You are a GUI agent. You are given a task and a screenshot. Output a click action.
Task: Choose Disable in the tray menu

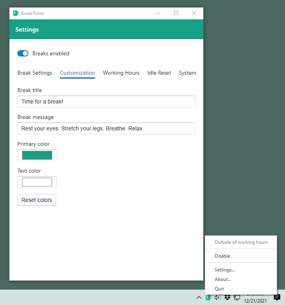[241, 256]
